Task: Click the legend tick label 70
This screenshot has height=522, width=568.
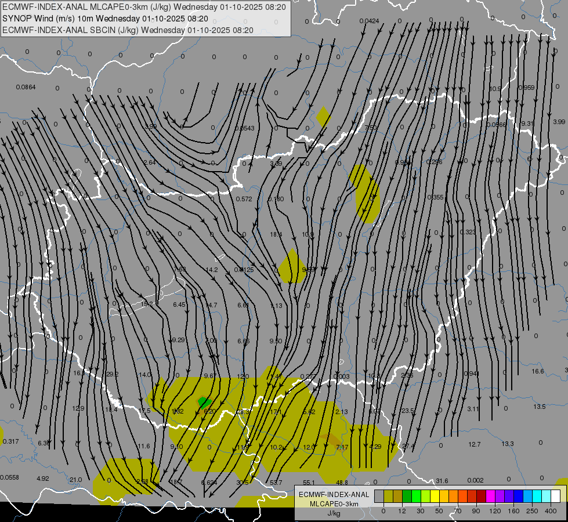Action: pos(458,511)
